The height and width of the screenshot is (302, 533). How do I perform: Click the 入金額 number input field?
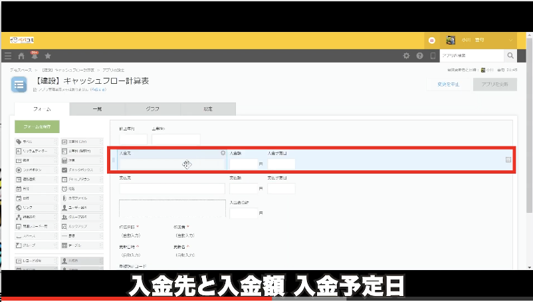[243, 164]
